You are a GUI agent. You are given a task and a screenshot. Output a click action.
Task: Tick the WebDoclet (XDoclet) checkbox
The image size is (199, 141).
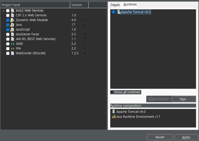pyautogui.click(x=8, y=53)
